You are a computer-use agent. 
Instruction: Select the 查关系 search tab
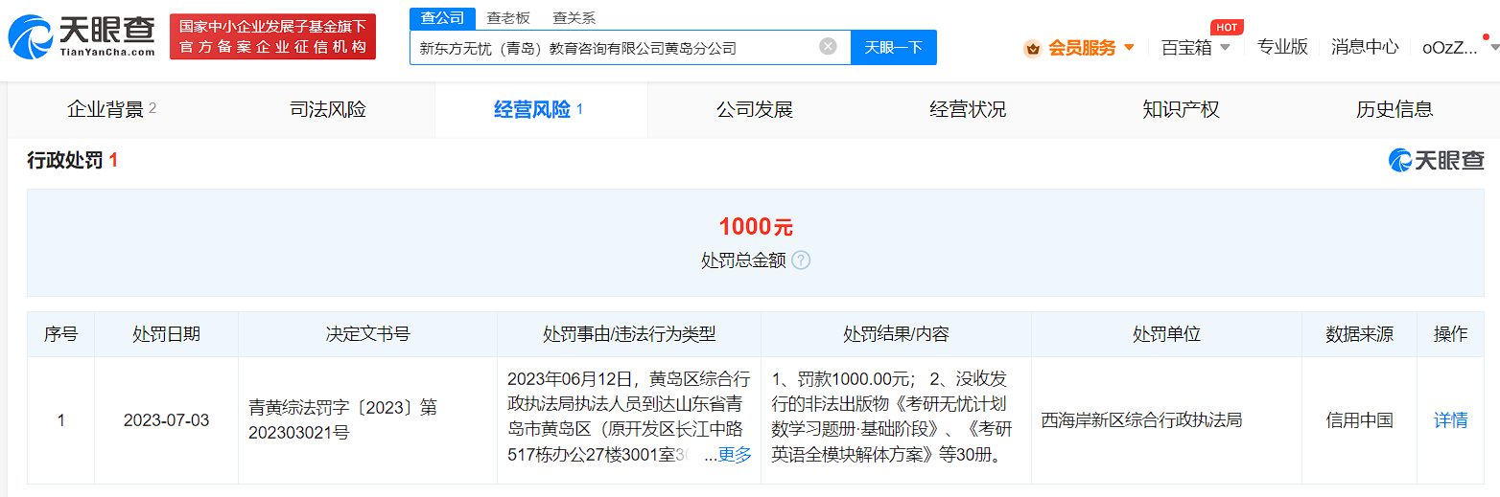click(574, 18)
